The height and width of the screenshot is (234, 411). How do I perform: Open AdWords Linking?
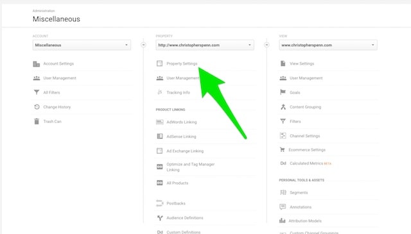pyautogui.click(x=182, y=122)
